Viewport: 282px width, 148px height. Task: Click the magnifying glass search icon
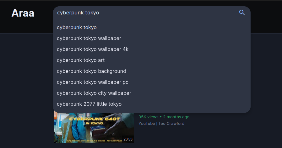point(242,13)
